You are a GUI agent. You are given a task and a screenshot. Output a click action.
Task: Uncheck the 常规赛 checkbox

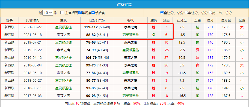click(x=80, y=12)
